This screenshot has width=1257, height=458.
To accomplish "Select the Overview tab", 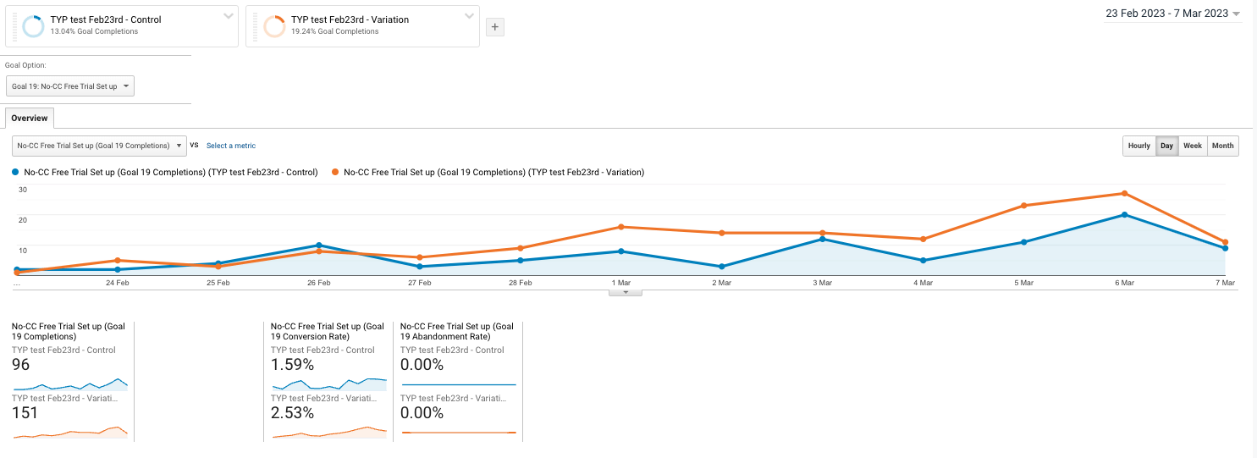I will (x=29, y=119).
